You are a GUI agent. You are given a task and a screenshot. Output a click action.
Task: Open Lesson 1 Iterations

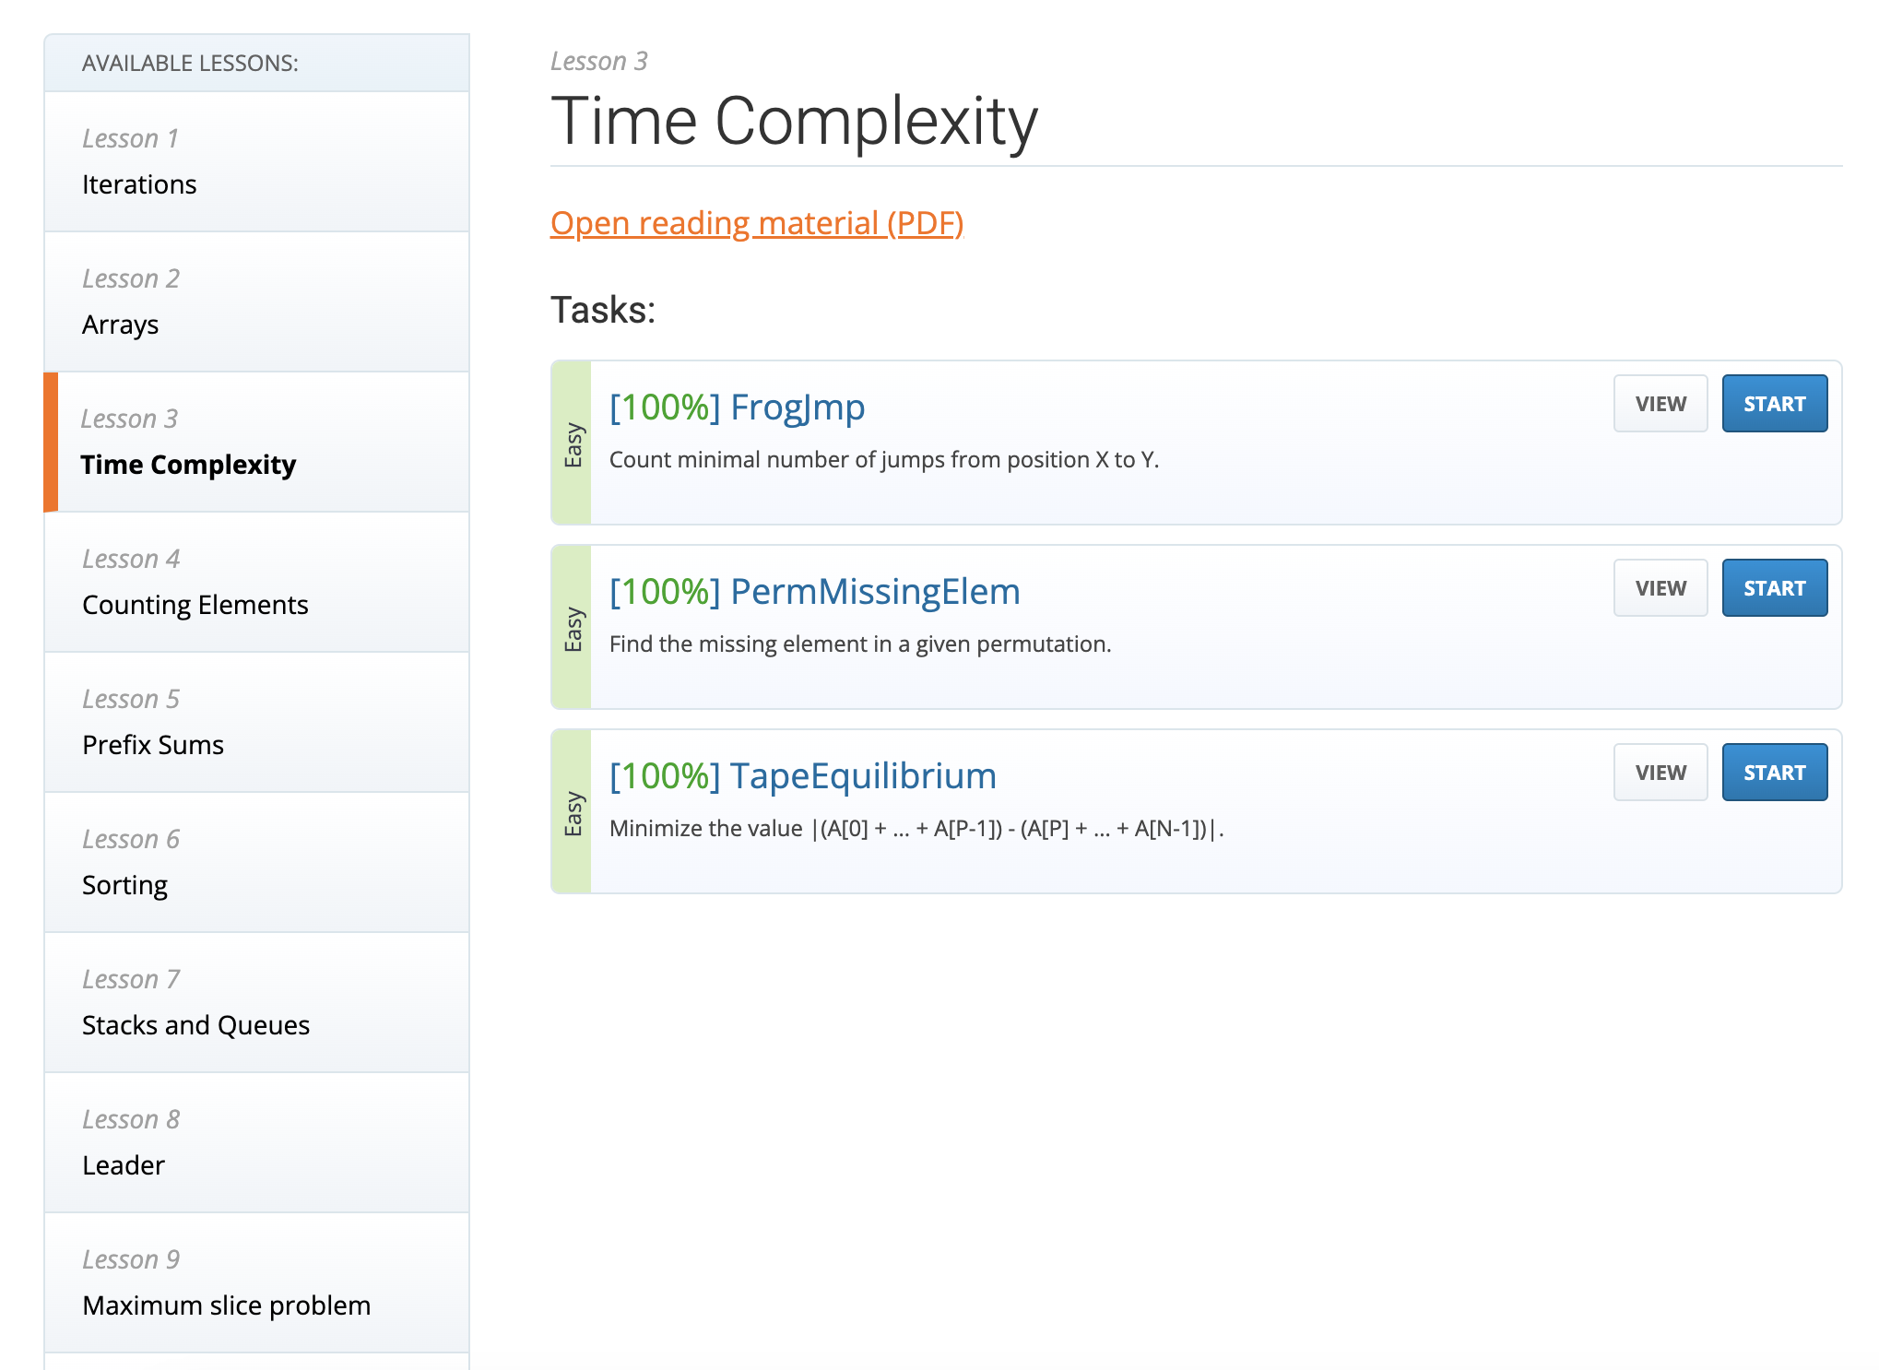pos(139,183)
